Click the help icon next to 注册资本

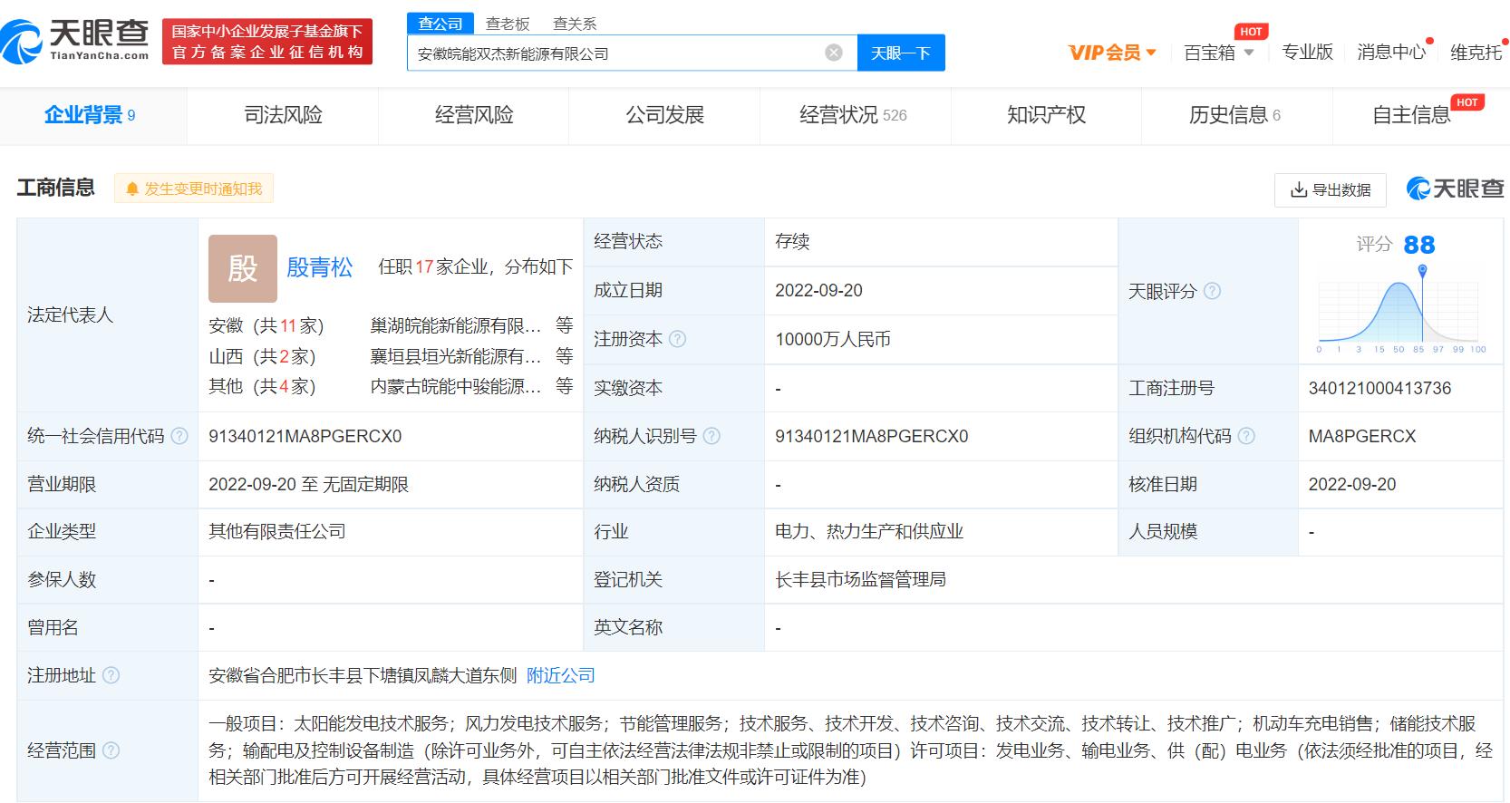677,339
